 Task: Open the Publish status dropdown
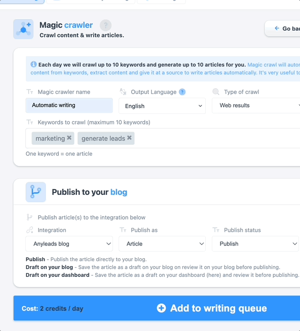click(255, 243)
